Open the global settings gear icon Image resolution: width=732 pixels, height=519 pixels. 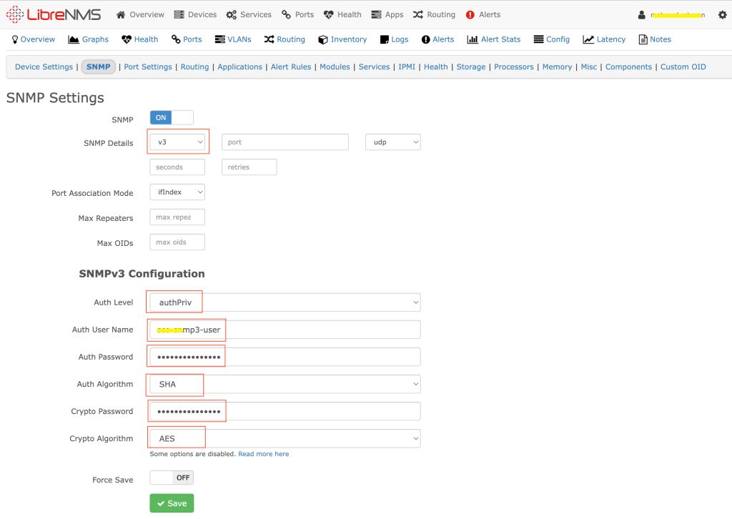click(x=722, y=15)
